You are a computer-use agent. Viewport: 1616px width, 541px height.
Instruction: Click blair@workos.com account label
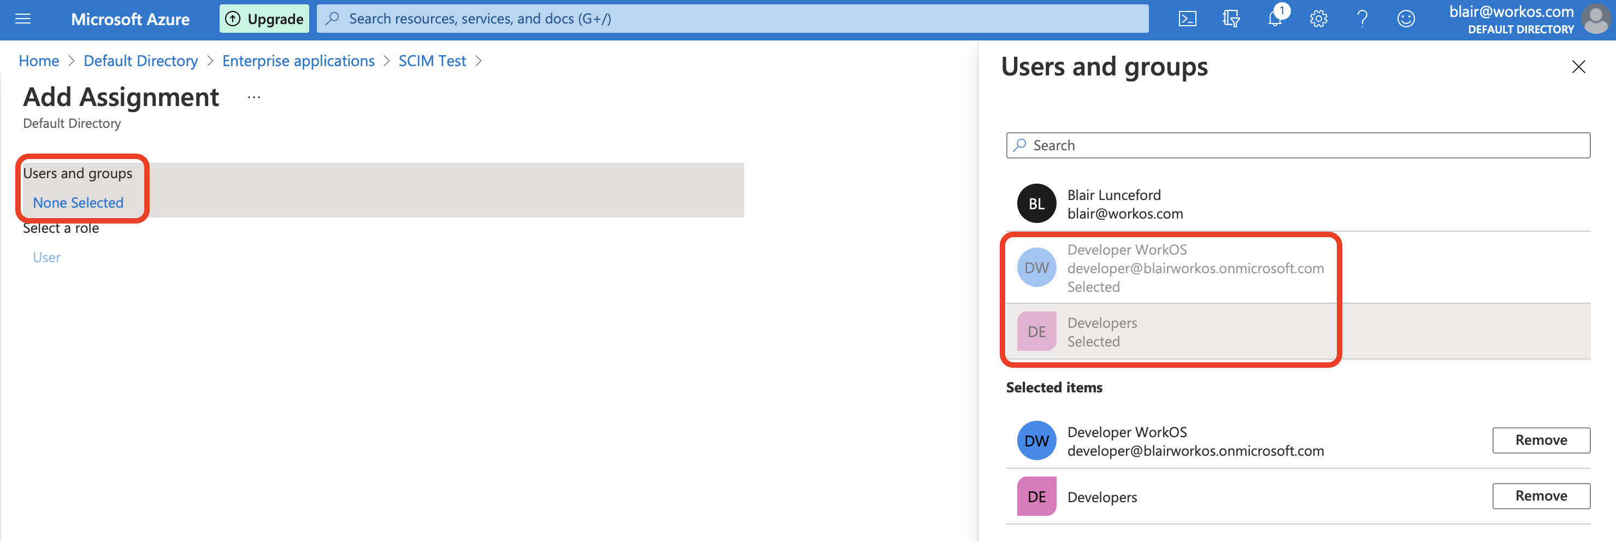1511,12
